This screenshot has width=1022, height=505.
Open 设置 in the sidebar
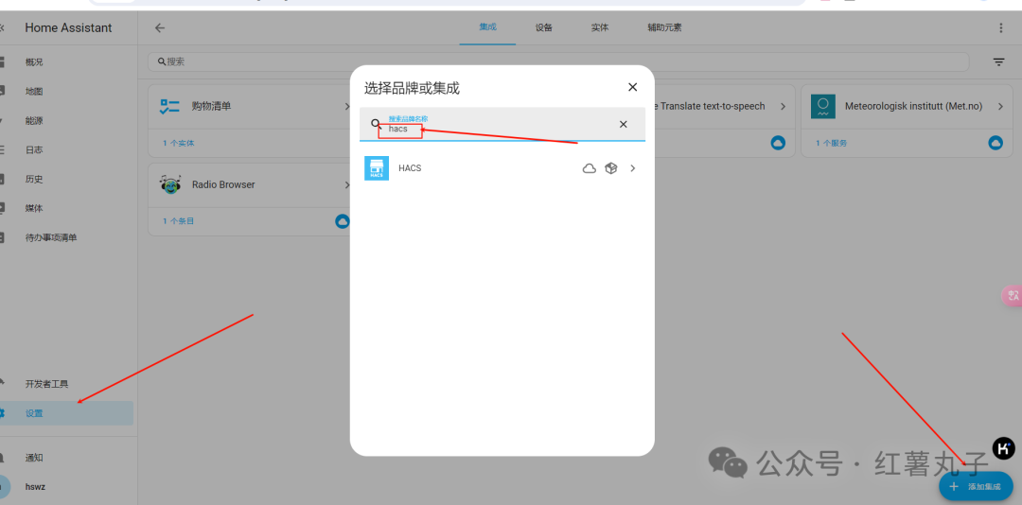pos(66,413)
